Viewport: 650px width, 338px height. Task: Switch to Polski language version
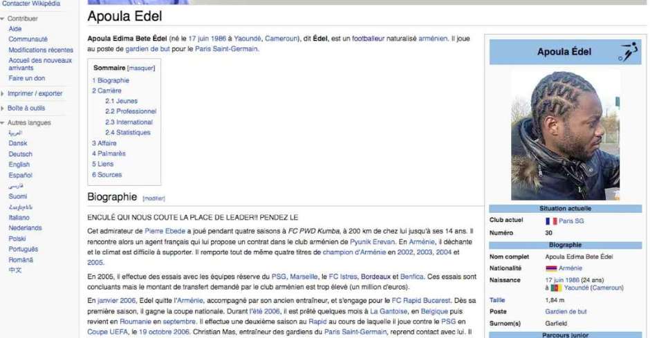pos(17,238)
